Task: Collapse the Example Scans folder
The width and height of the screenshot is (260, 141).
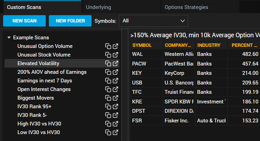Action: click(9, 38)
